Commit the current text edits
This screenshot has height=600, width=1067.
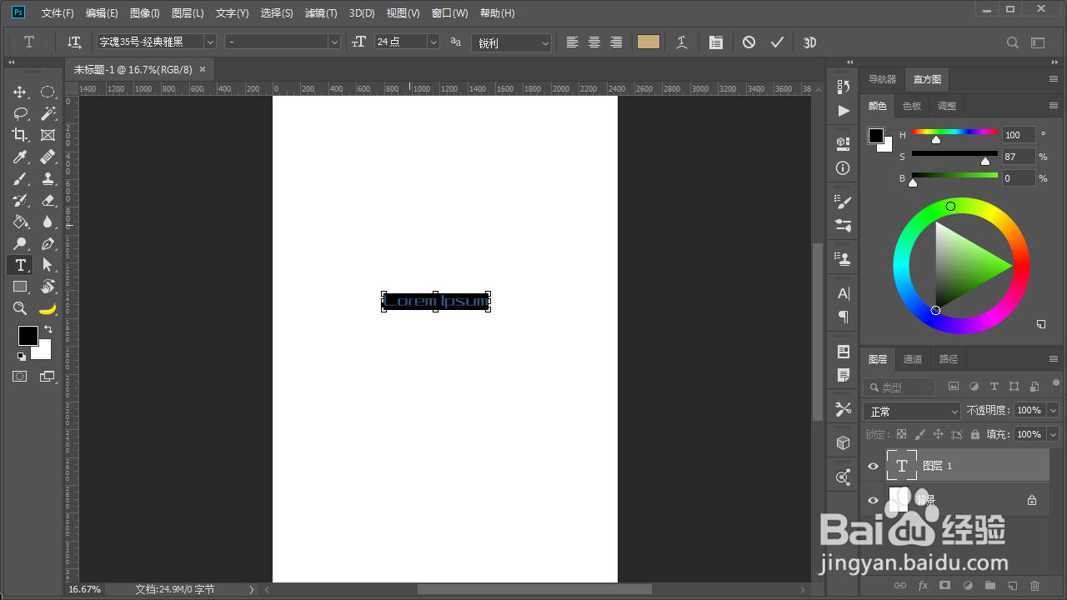click(777, 42)
